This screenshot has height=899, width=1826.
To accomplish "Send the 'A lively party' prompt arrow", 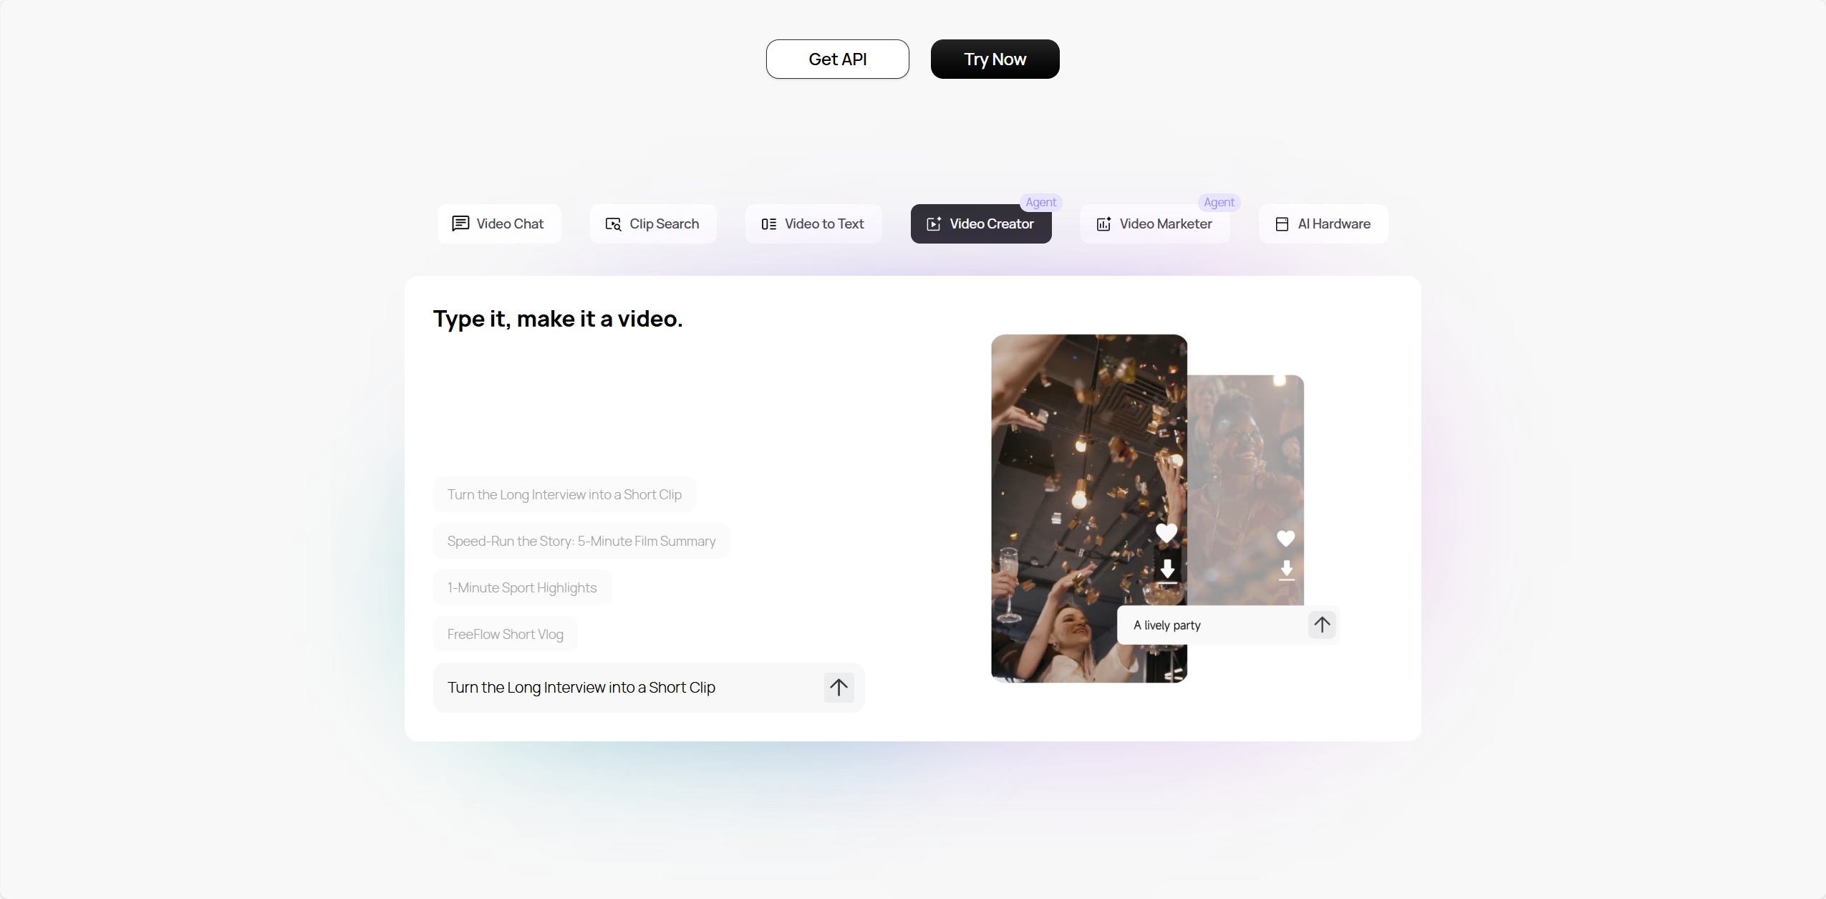I will [1322, 625].
